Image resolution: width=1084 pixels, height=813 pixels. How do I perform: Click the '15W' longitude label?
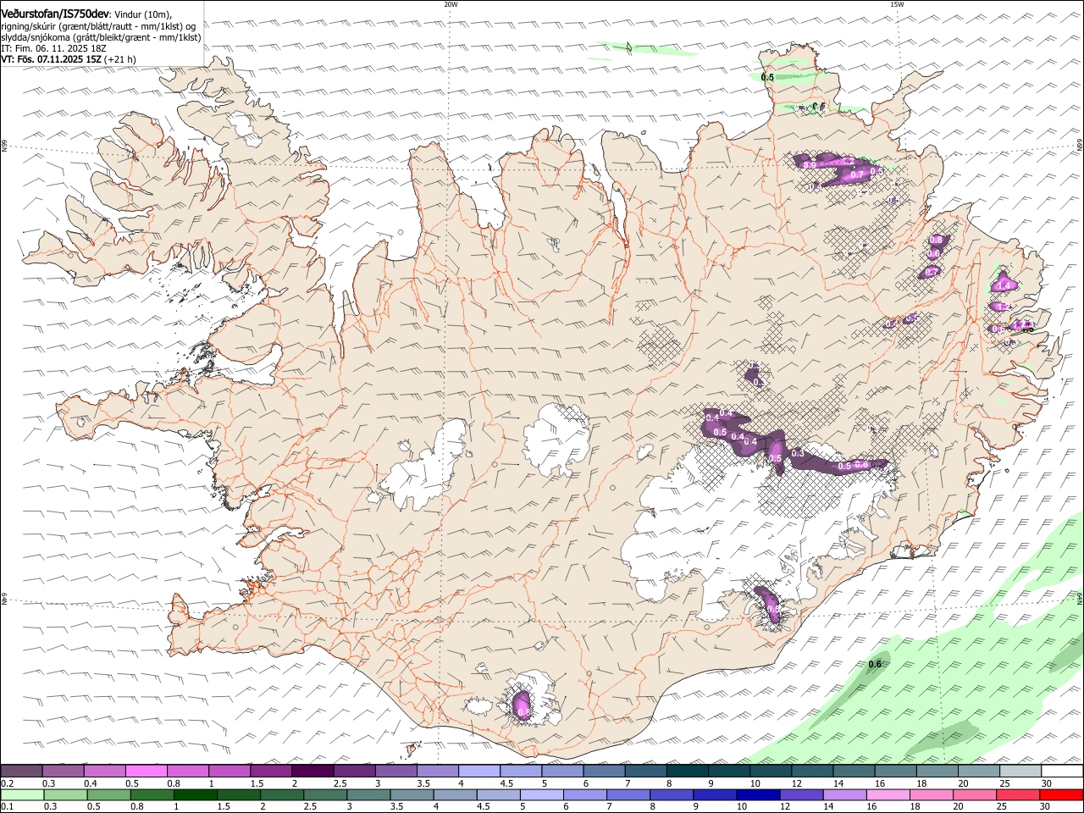[x=897, y=4]
